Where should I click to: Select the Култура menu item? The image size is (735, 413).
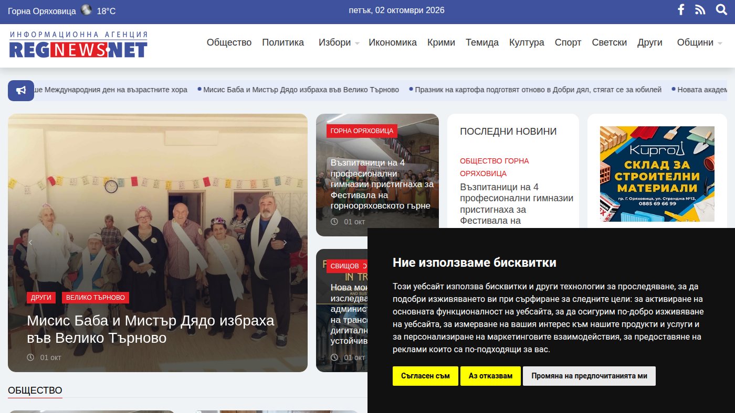pos(527,42)
